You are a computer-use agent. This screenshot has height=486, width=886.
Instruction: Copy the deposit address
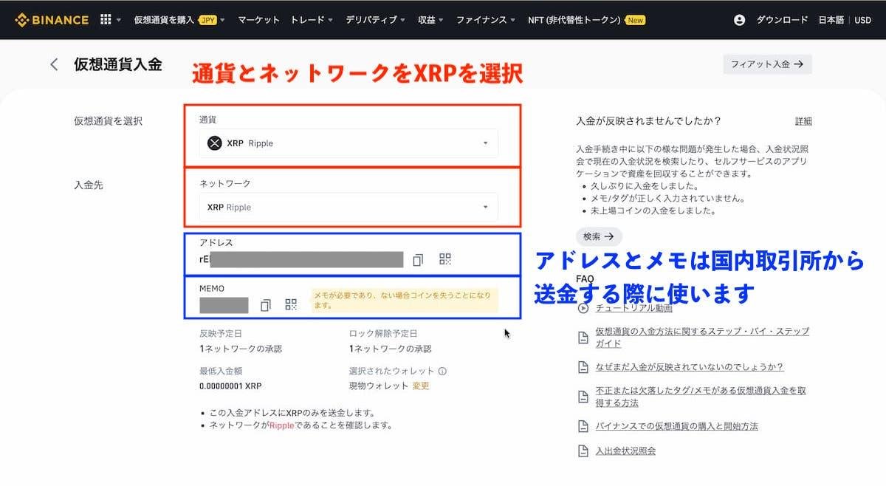click(x=418, y=259)
